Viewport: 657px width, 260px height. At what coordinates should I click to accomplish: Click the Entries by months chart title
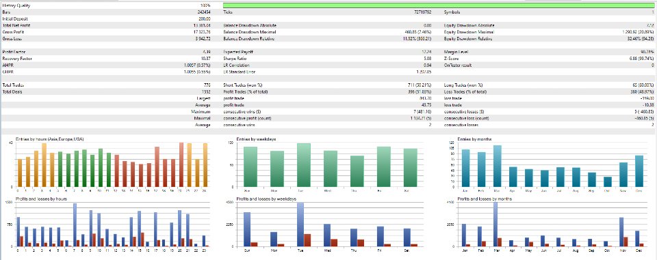(x=475, y=139)
